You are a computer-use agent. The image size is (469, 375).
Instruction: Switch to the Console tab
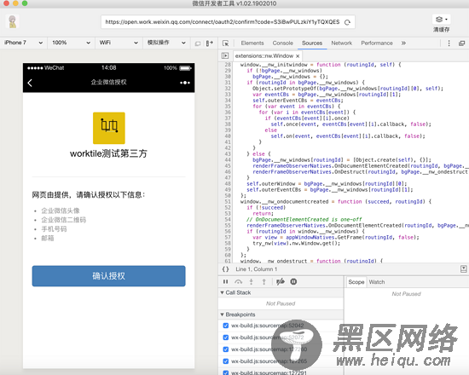click(282, 43)
